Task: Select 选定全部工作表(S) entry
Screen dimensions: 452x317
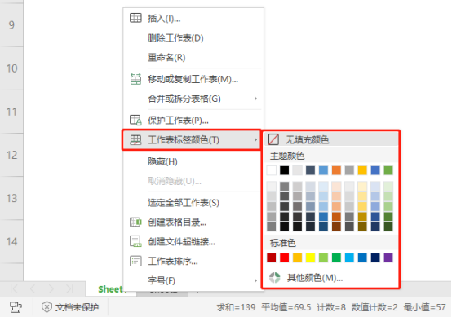Action: [193, 203]
